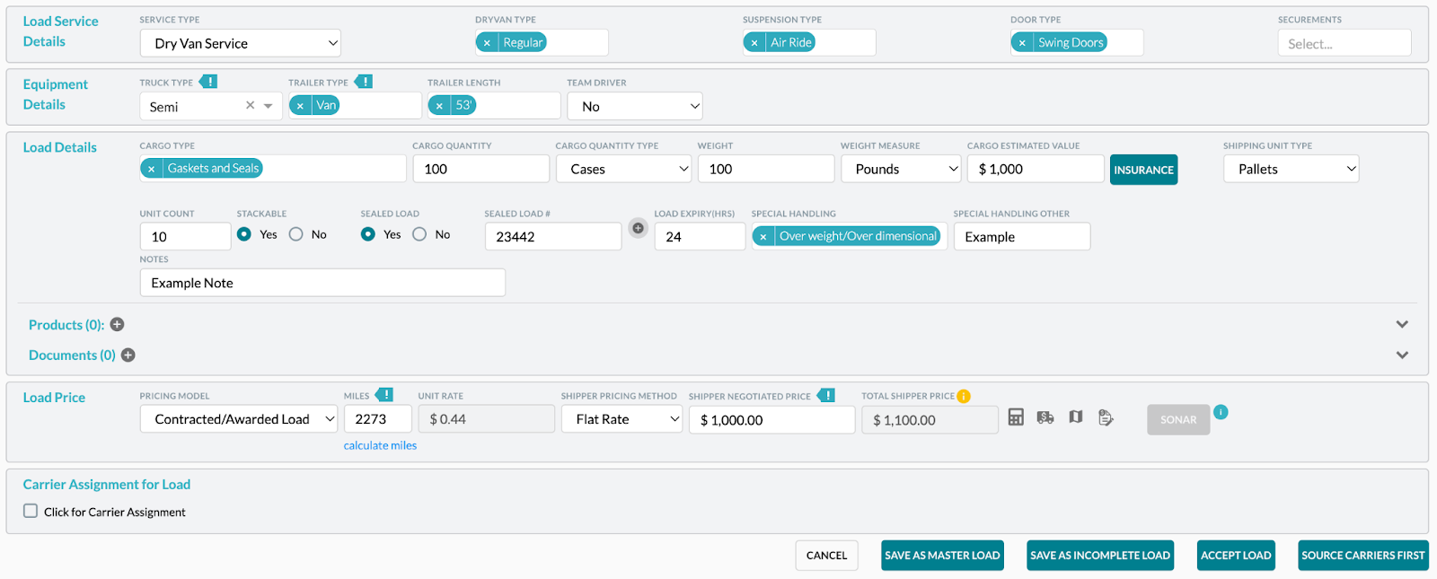Screen dimensions: 1437x579
Task: Click SOURCE CARRIERS FIRST button
Action: pyautogui.click(x=1363, y=556)
